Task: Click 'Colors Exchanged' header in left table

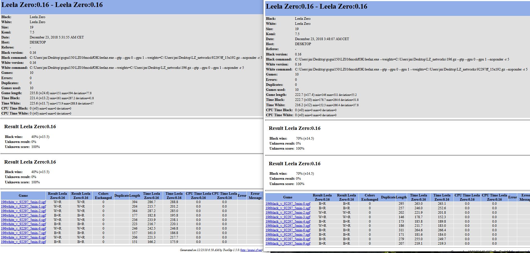Action: pos(103,196)
